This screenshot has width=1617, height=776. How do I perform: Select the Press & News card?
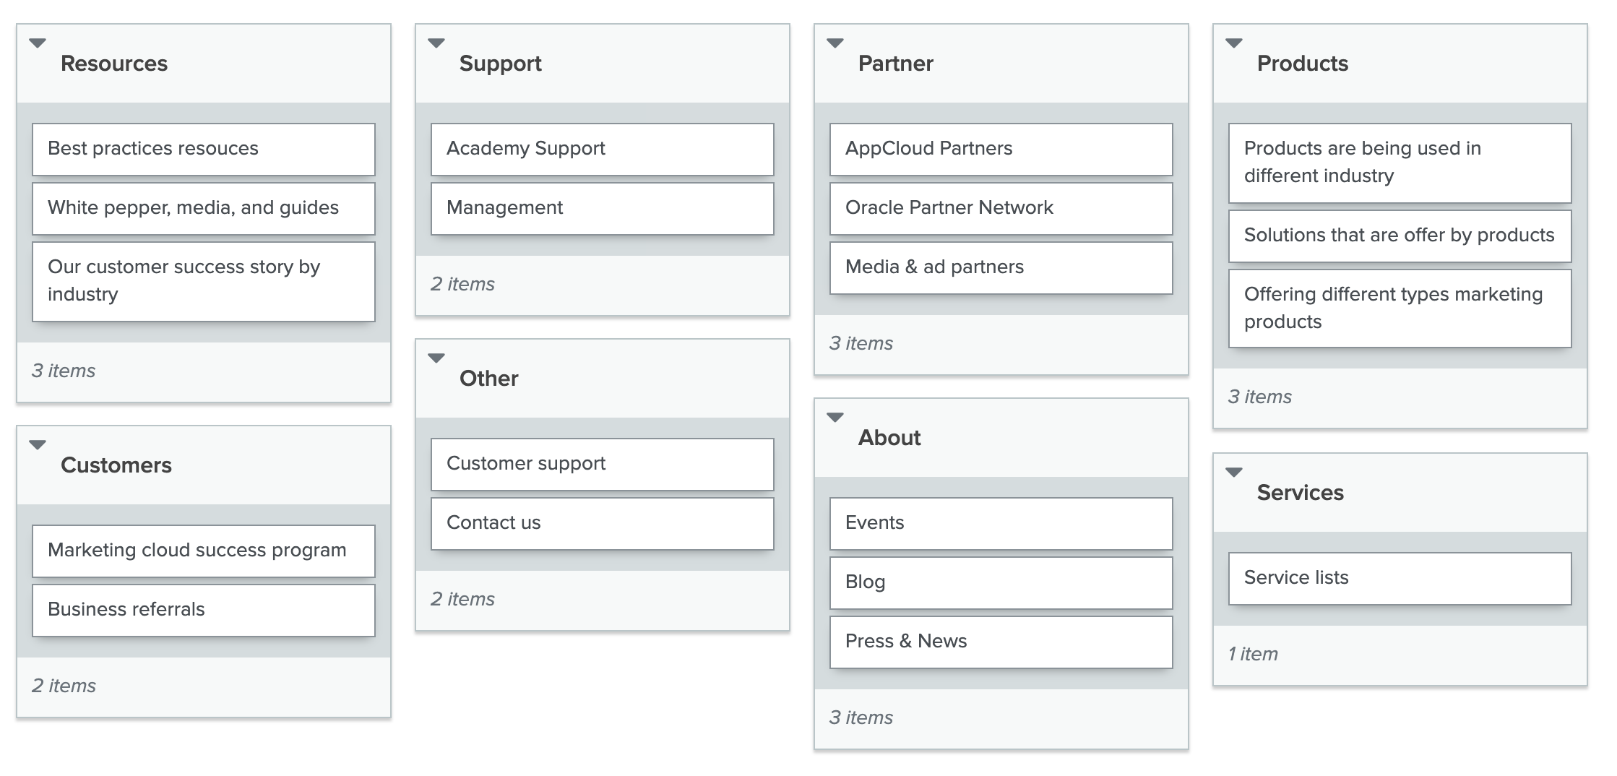[x=1001, y=642]
